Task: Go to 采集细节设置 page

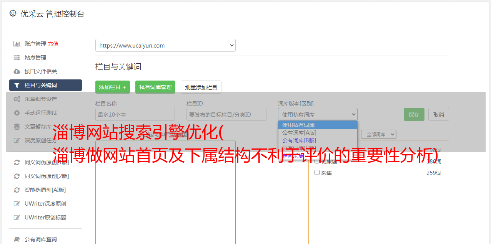Action: tap(41, 99)
